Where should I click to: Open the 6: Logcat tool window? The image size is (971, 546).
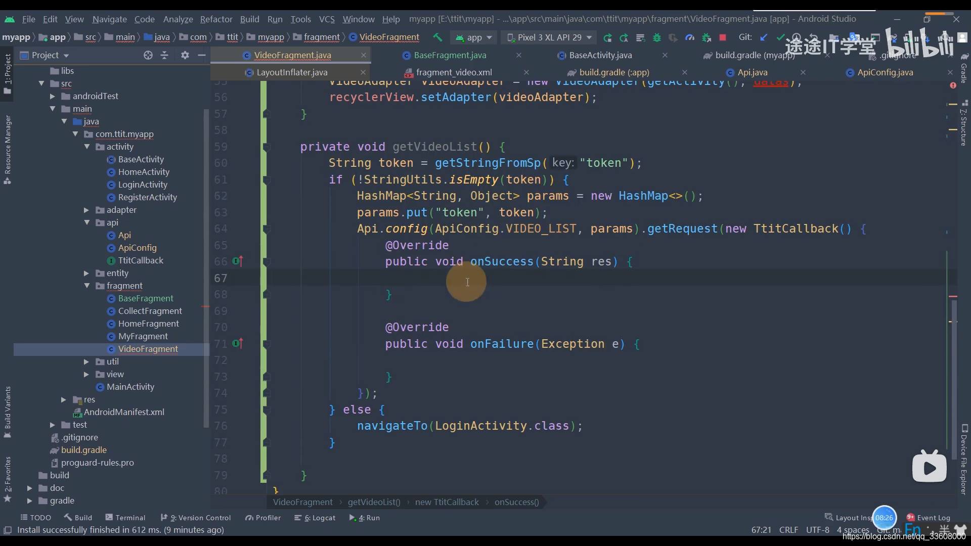click(315, 518)
